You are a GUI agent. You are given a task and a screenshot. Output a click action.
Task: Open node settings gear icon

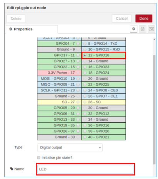coord(133,29)
